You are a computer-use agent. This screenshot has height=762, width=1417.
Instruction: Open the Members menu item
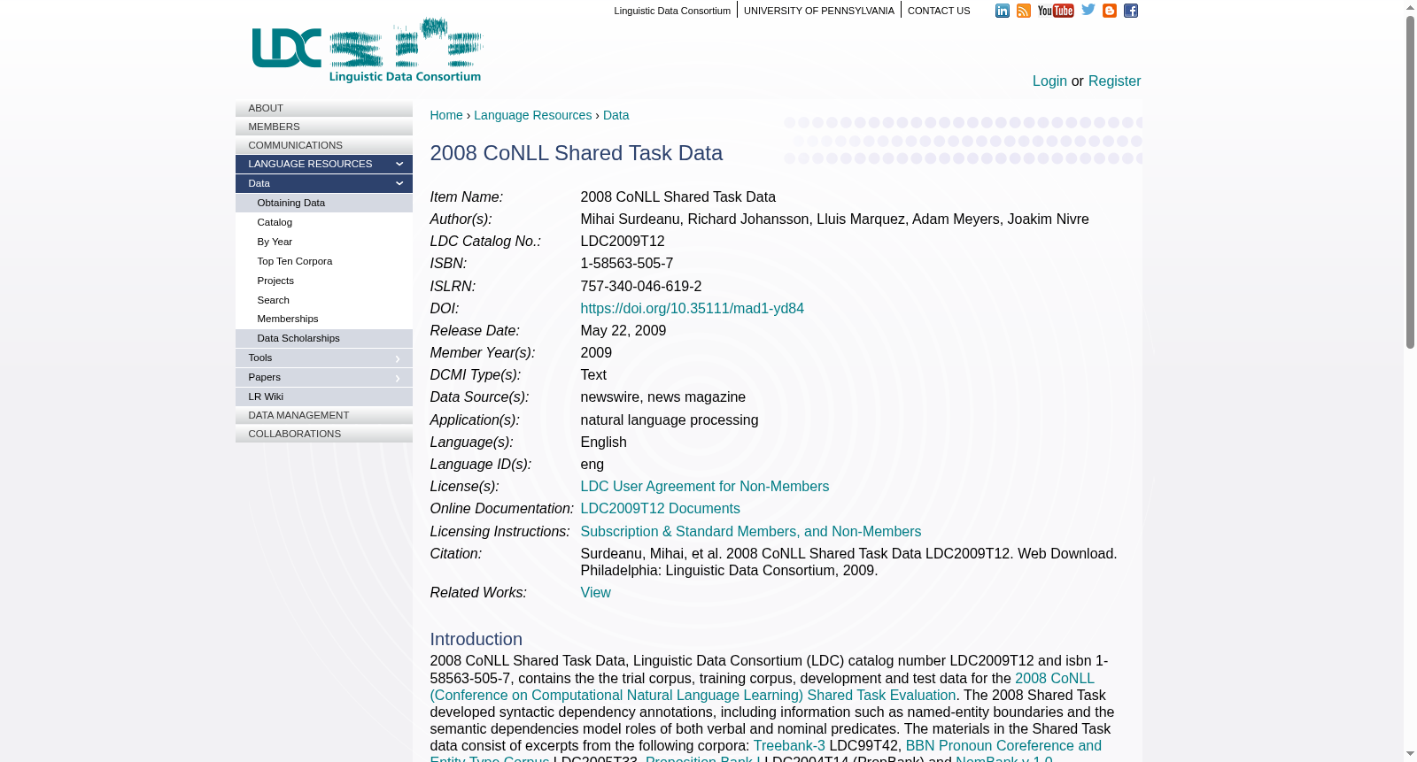tap(323, 127)
